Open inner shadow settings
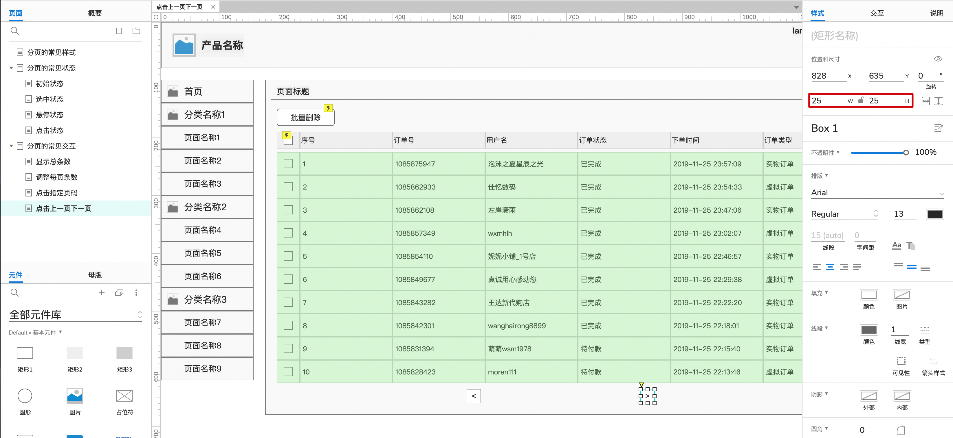The width and height of the screenshot is (953, 438). tap(901, 396)
